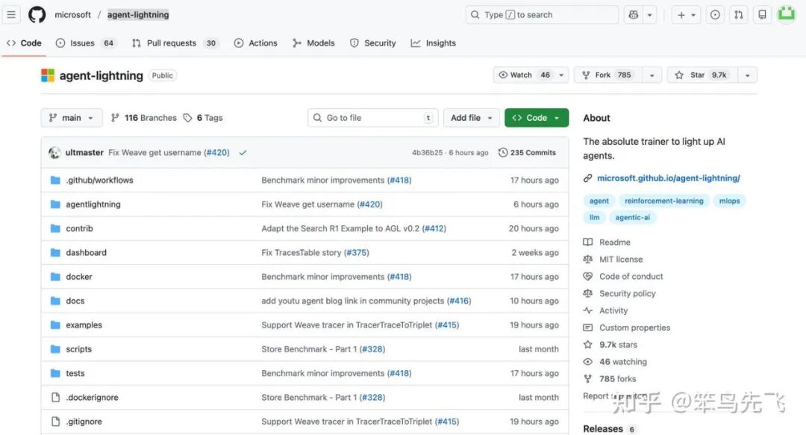Open your pull requests icon in the header
This screenshot has height=435, width=806.
(x=738, y=14)
